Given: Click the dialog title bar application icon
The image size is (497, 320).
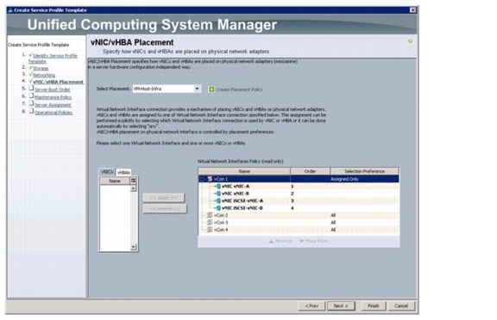Looking at the screenshot, I should click(10, 10).
